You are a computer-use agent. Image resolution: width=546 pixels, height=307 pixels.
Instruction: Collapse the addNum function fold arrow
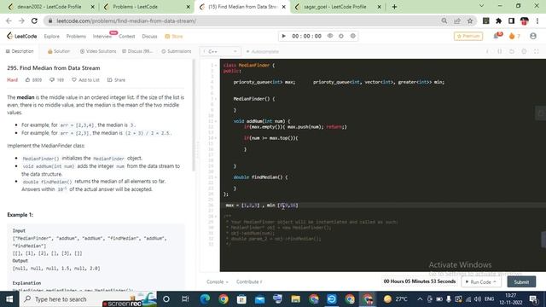coord(216,121)
